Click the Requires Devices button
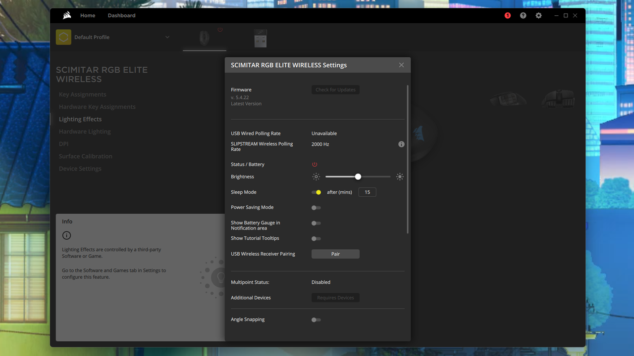This screenshot has height=356, width=634. pos(335,298)
